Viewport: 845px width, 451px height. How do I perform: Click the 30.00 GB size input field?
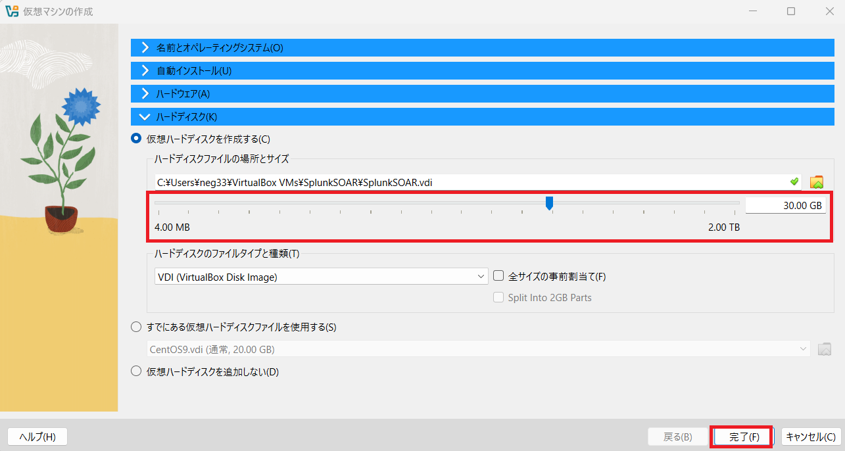785,205
